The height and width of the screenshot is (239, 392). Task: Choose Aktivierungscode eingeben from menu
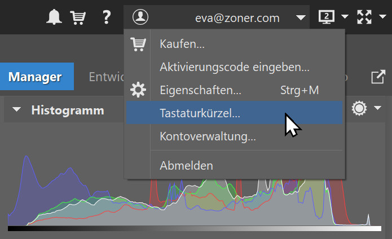pyautogui.click(x=234, y=67)
